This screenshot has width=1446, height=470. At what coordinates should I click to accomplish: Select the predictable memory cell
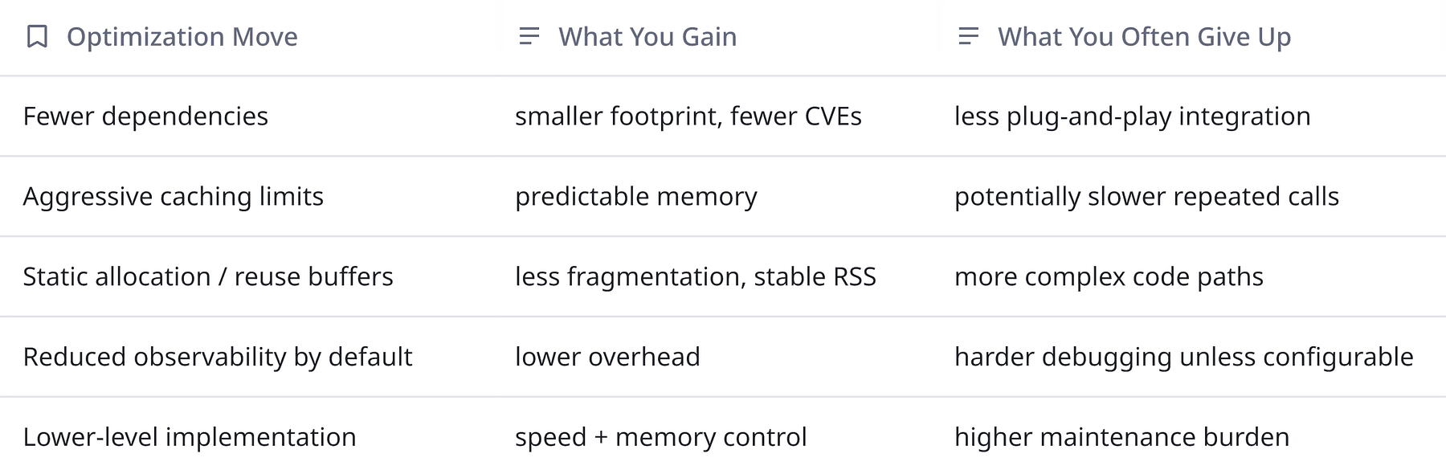pos(635,197)
